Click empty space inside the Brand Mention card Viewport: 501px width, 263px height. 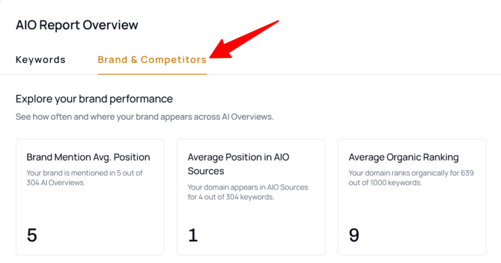tap(98, 210)
